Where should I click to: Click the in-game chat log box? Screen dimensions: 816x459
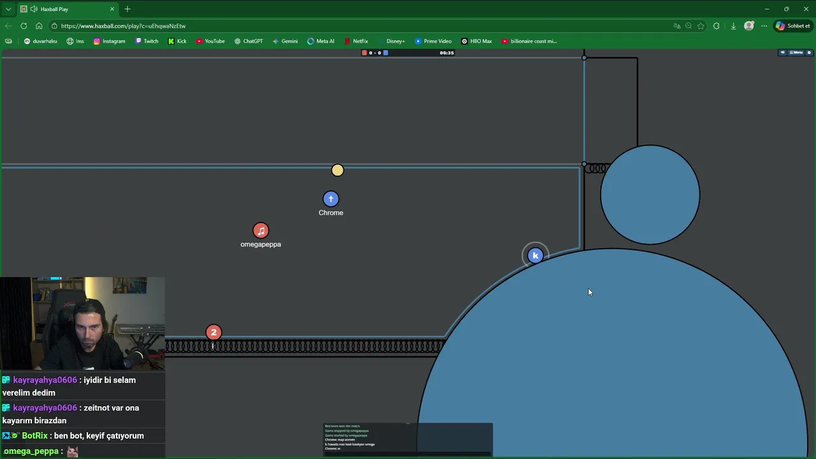click(408, 439)
